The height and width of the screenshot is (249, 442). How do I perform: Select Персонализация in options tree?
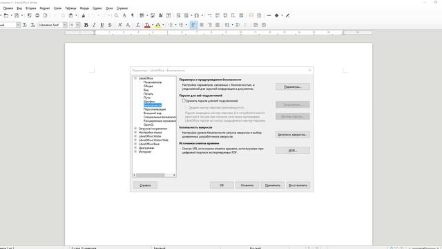pyautogui.click(x=155, y=109)
